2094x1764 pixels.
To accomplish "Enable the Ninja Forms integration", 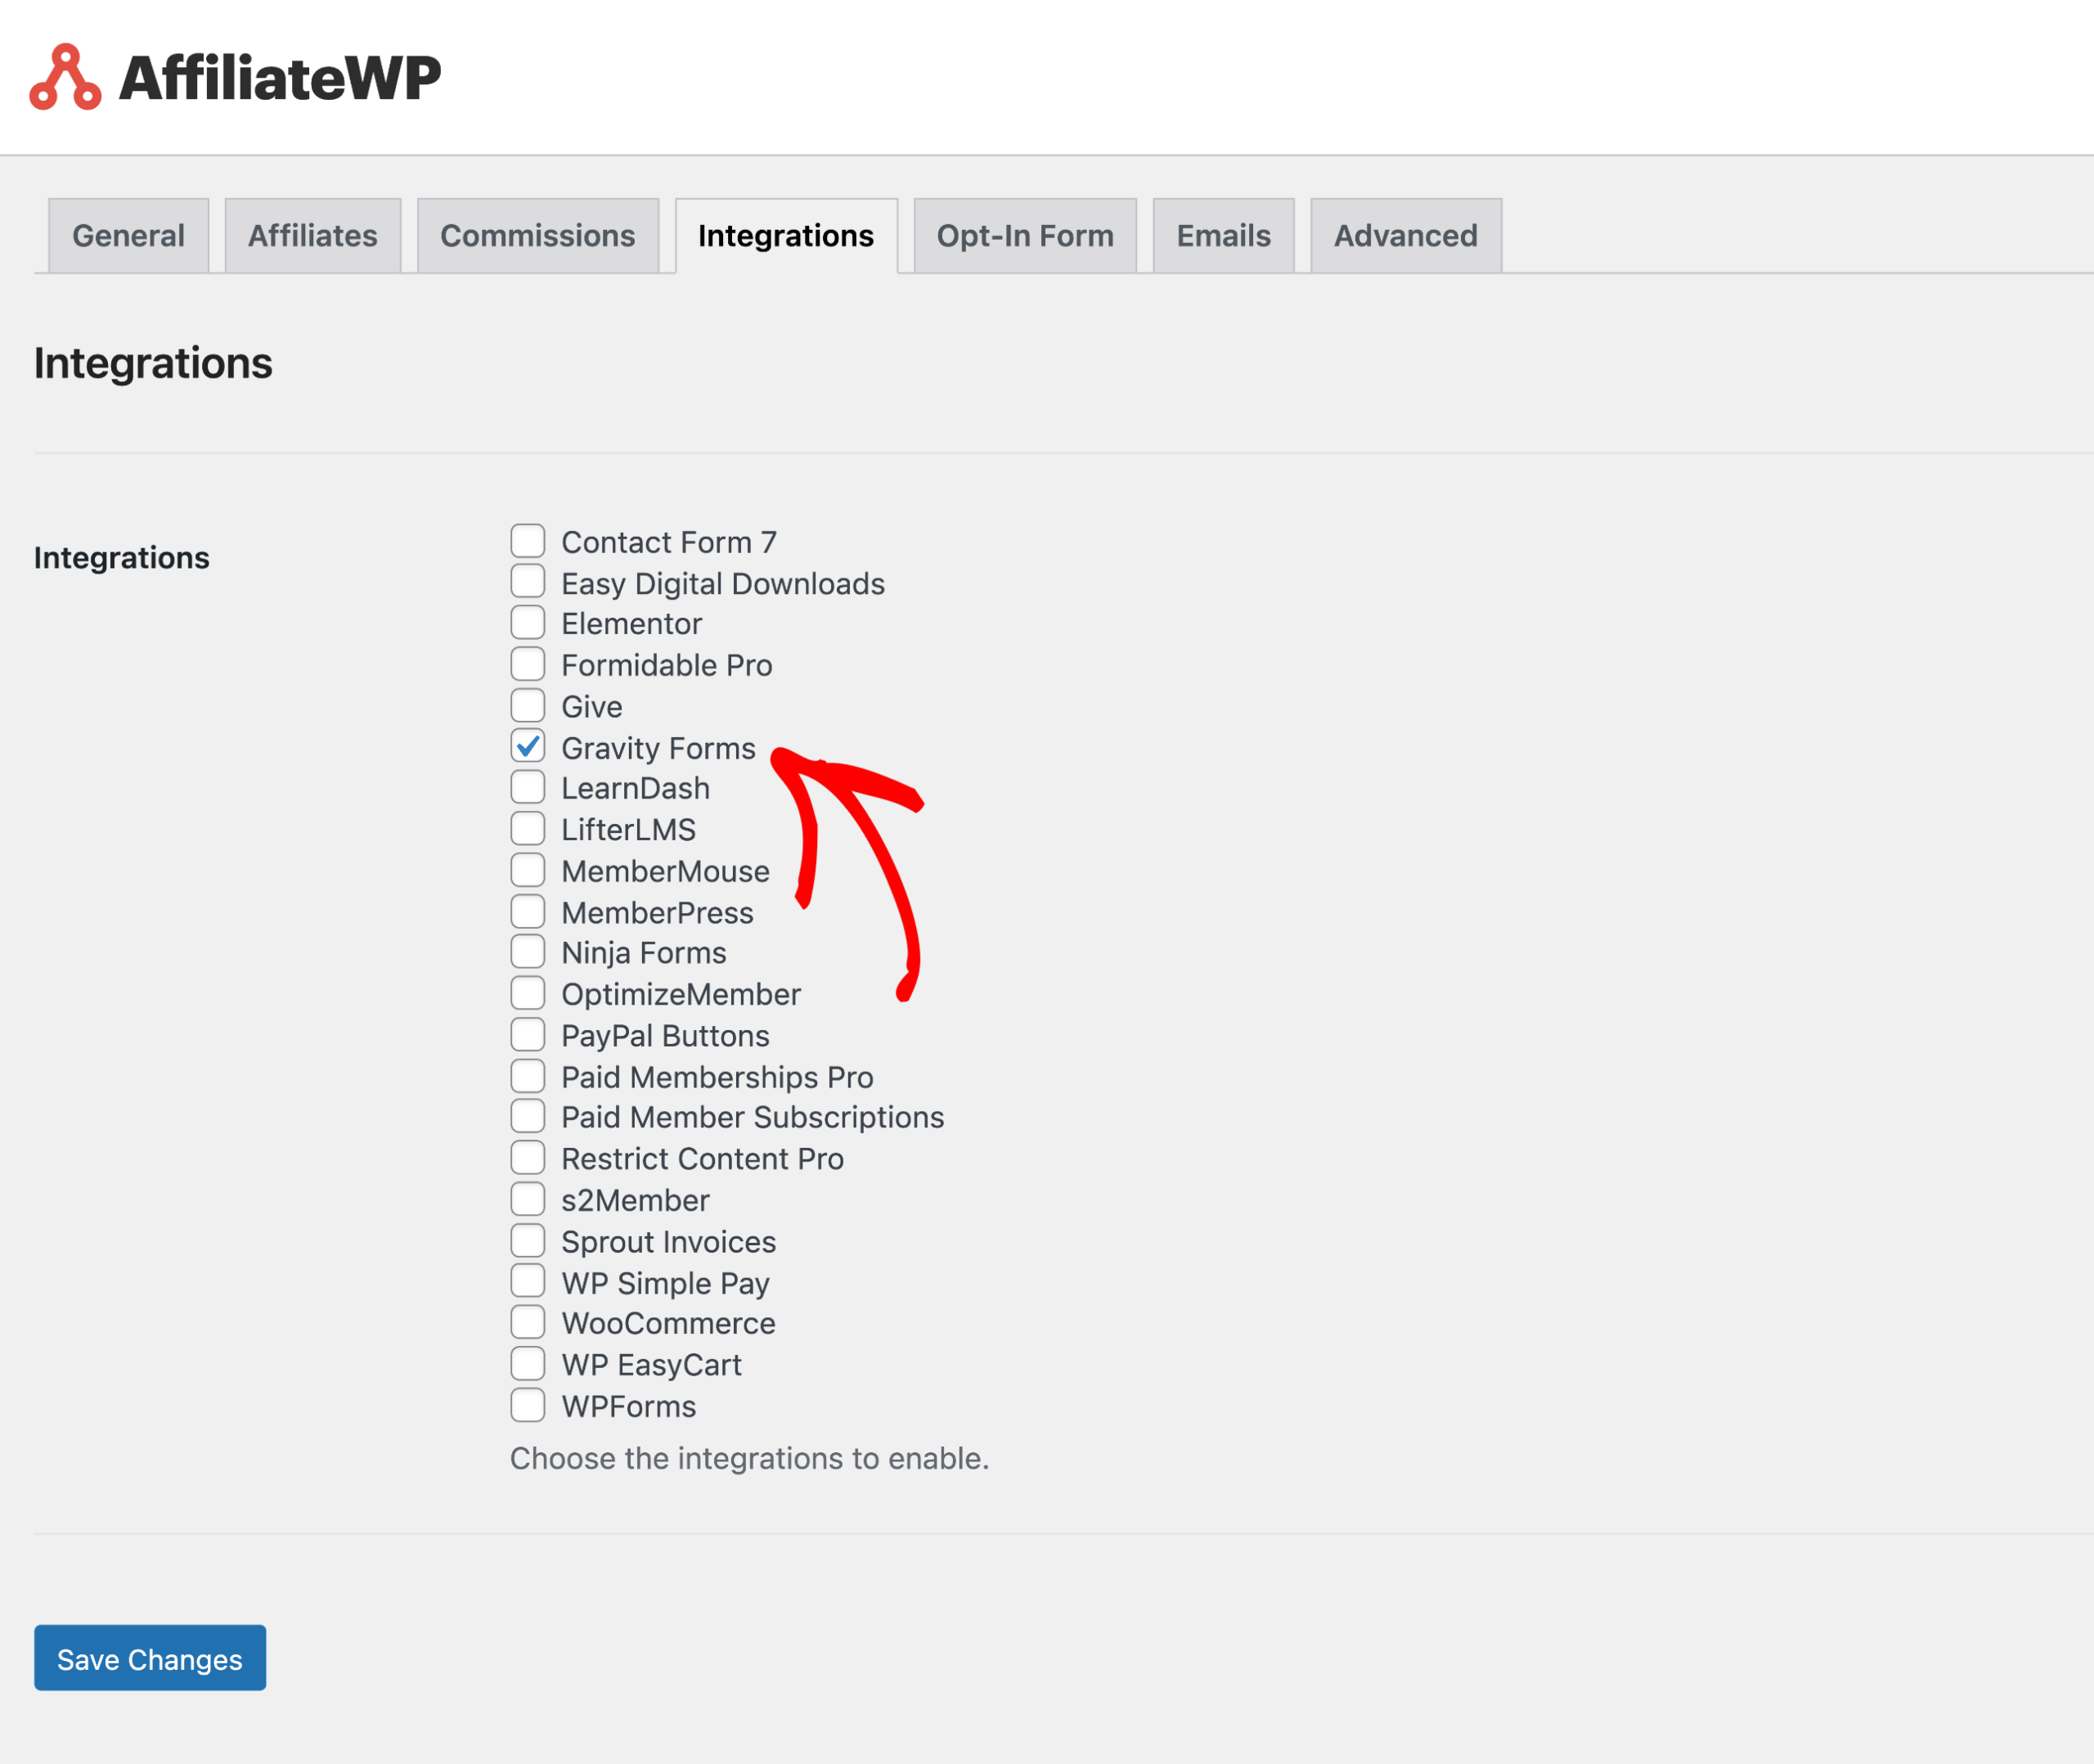I will pos(528,952).
